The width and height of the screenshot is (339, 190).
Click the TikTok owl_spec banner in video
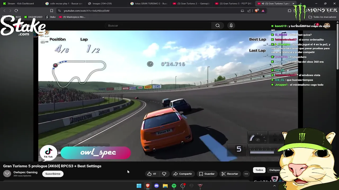pos(85,153)
